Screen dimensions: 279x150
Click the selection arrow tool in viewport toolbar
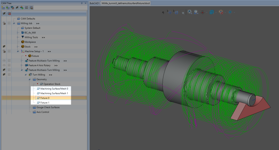[x=164, y=12]
